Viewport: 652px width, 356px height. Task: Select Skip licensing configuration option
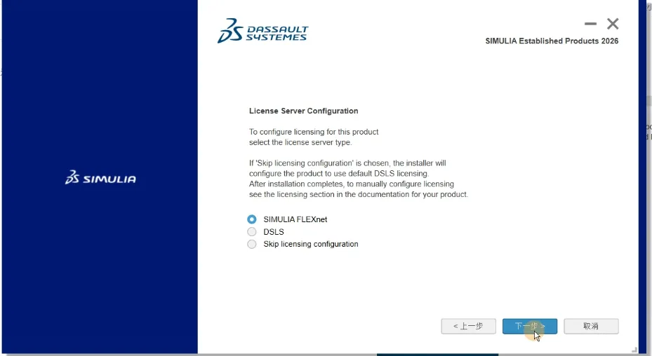251,245
